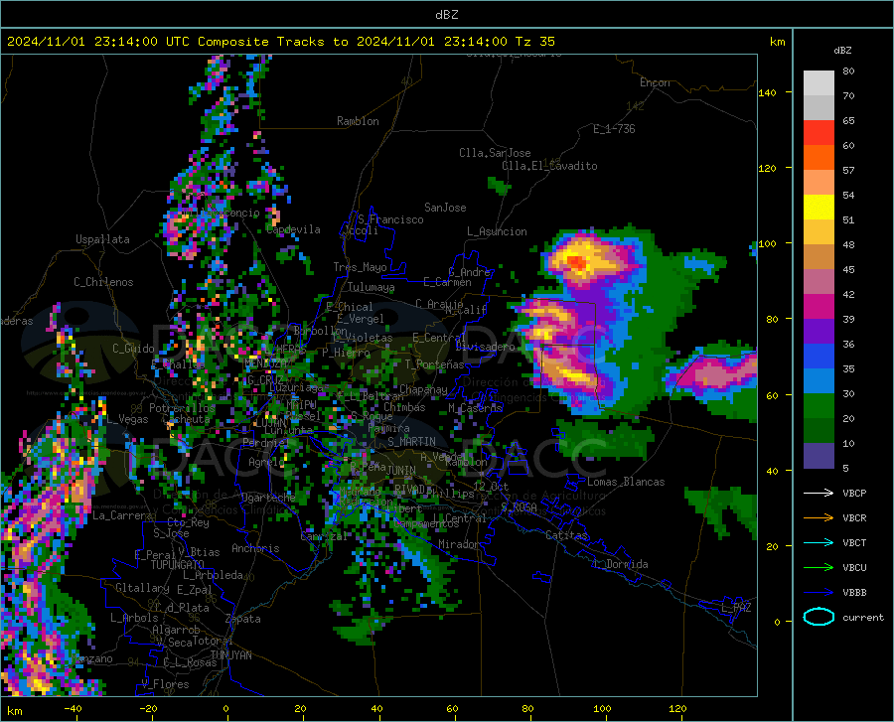Click the 'E_Chical' map label
This screenshot has height=722, width=894.
tap(349, 307)
